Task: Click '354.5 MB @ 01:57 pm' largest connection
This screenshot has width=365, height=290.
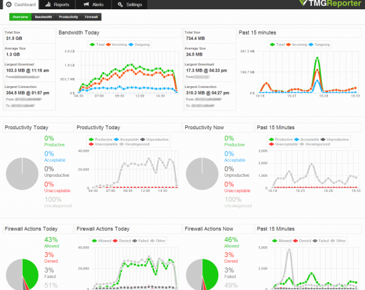Action: [28, 93]
